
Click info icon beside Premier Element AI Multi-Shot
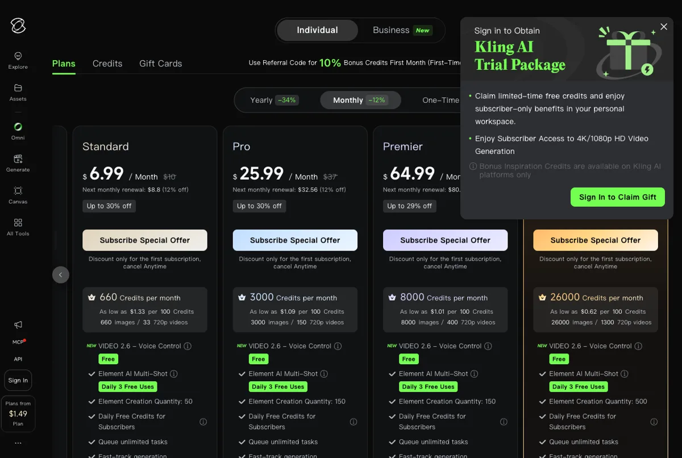[x=475, y=374]
